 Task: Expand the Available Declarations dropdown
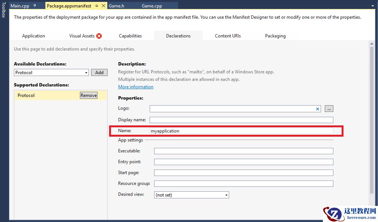click(86, 73)
